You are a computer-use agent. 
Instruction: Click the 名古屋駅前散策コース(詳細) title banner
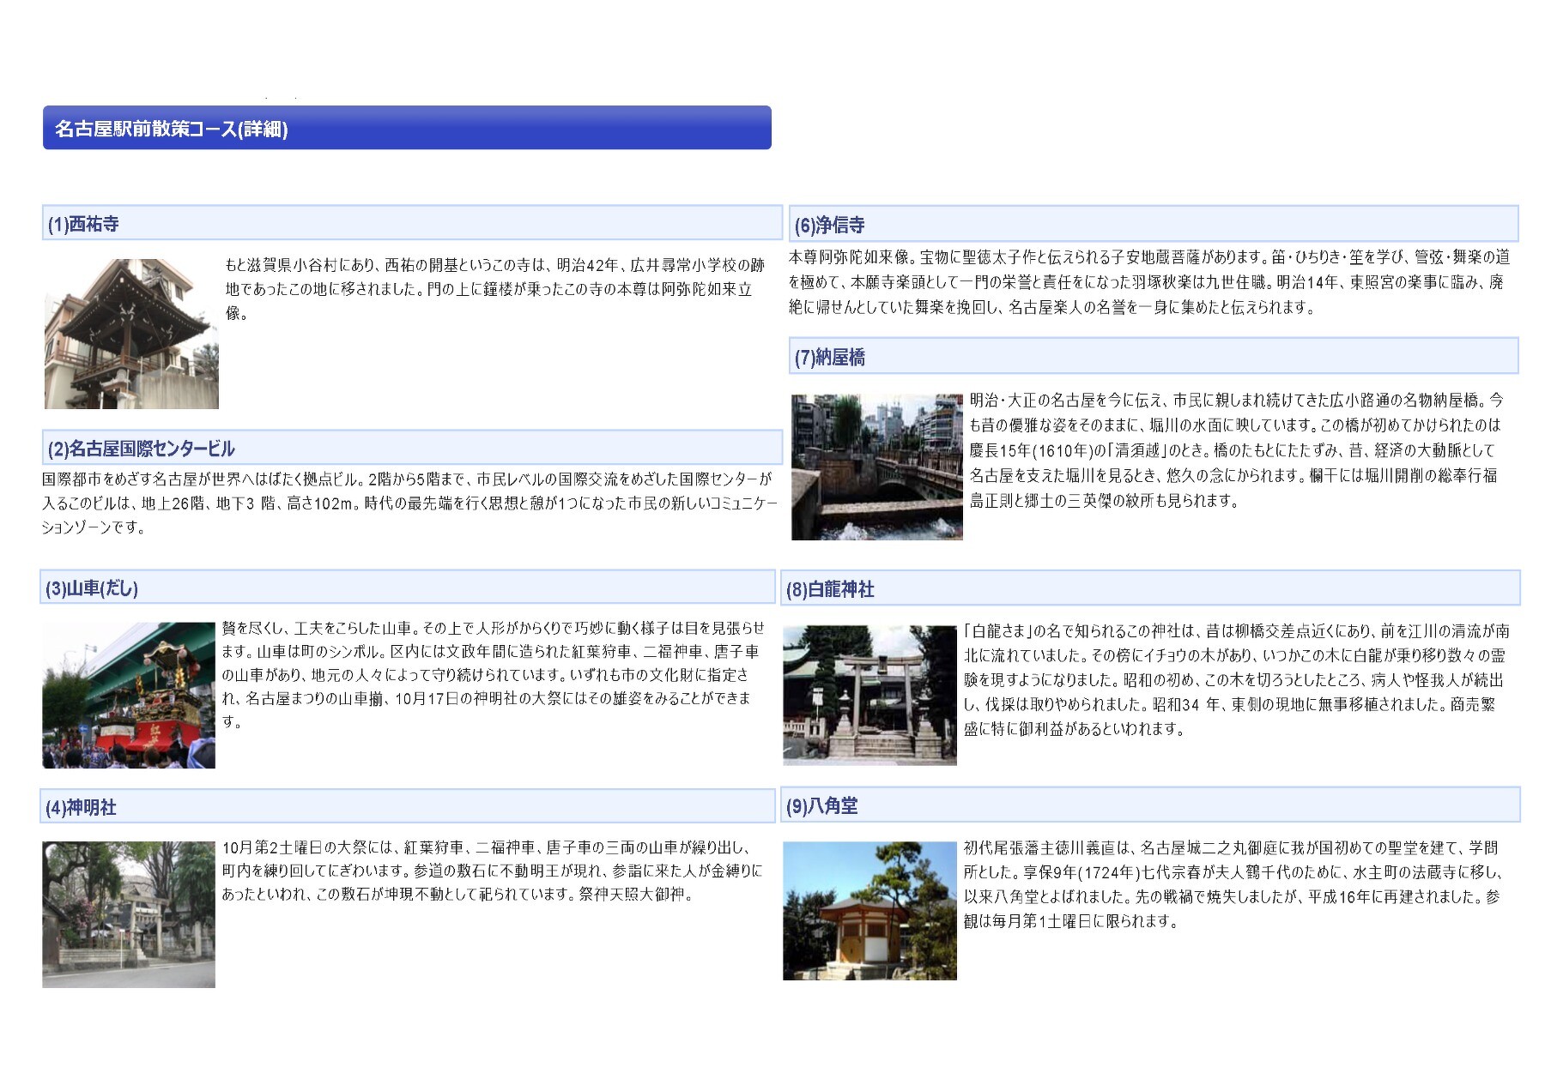tap(407, 128)
